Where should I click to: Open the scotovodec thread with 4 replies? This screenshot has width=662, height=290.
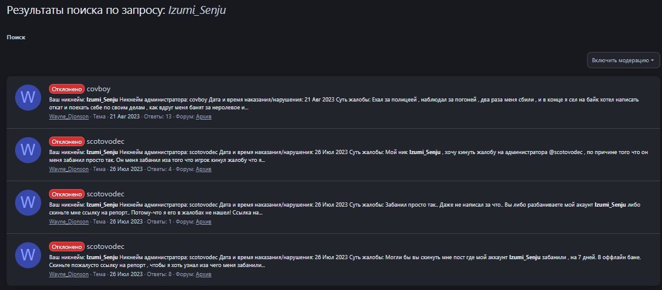pos(105,141)
